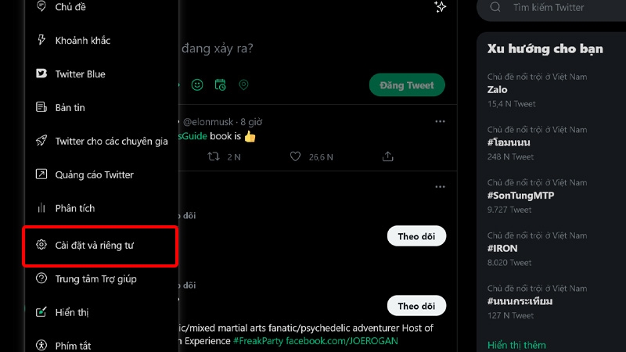Select Twitter Blue from the menu
This screenshot has height=352, width=626.
coord(80,74)
